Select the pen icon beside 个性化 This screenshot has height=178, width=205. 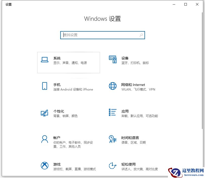click(44, 113)
